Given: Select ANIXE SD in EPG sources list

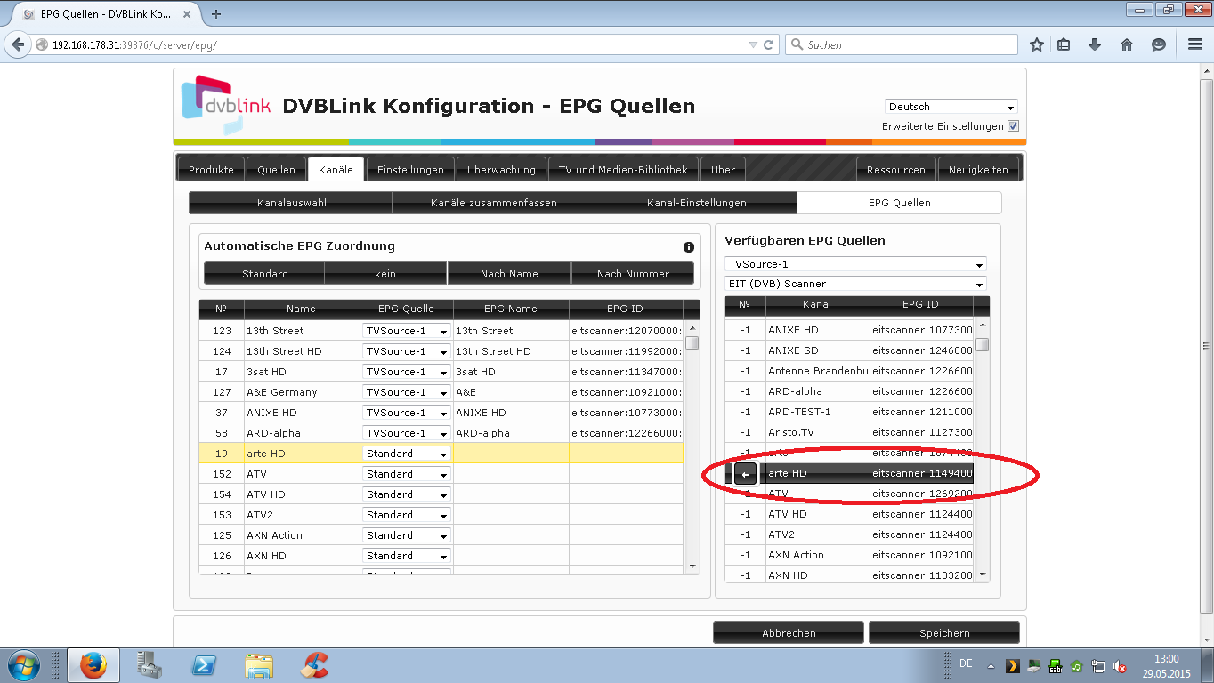Looking at the screenshot, I should point(849,350).
